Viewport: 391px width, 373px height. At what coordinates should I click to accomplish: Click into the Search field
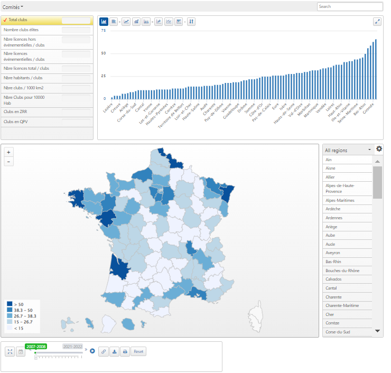(x=350, y=7)
